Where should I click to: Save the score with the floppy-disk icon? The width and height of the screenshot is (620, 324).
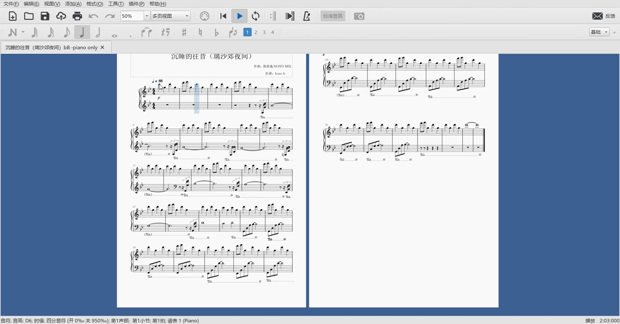tap(45, 16)
